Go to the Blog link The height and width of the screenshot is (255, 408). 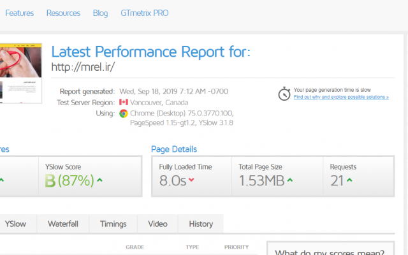click(101, 13)
